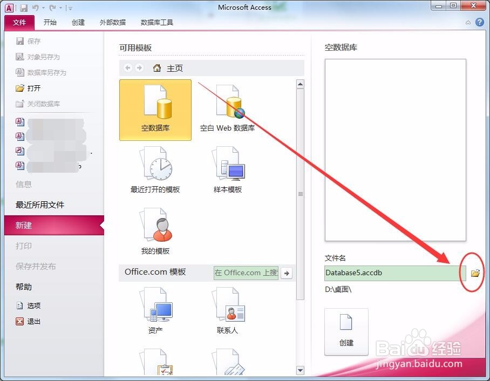Screen dimensions: 490x381
Task: Open the second recent database file icon
Action: [x=19, y=137]
